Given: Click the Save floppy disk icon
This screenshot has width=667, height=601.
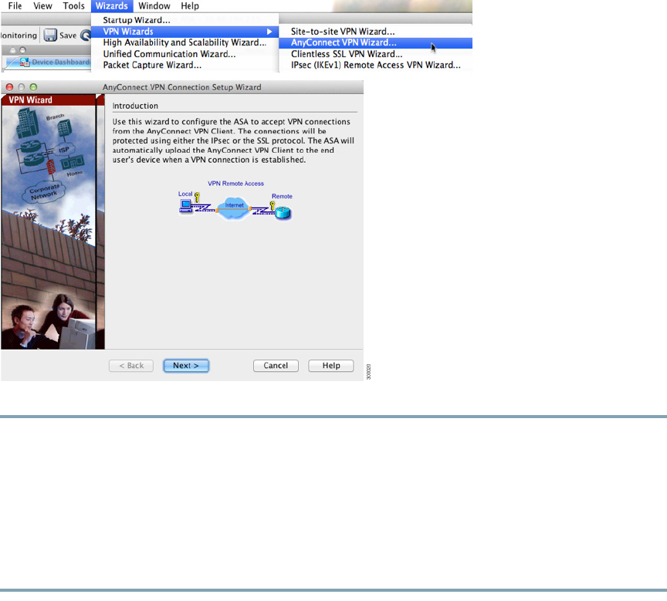Looking at the screenshot, I should [50, 35].
